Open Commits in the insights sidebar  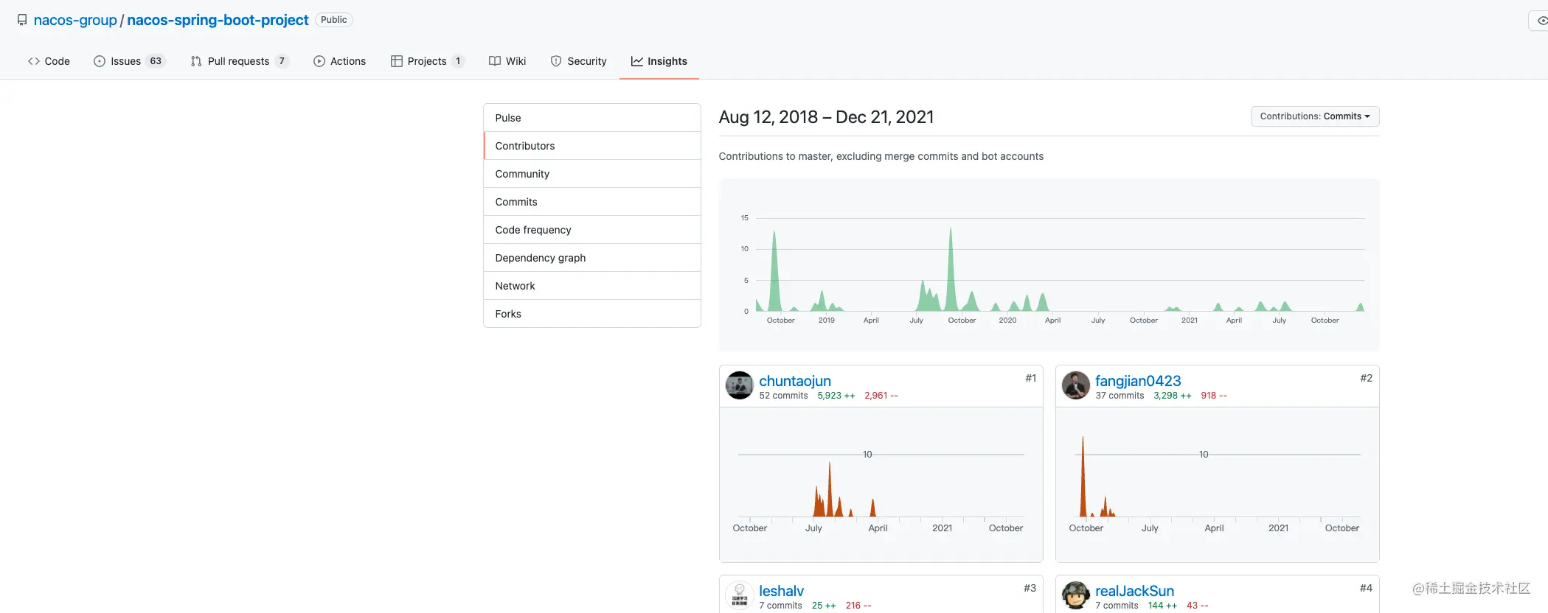coord(592,202)
